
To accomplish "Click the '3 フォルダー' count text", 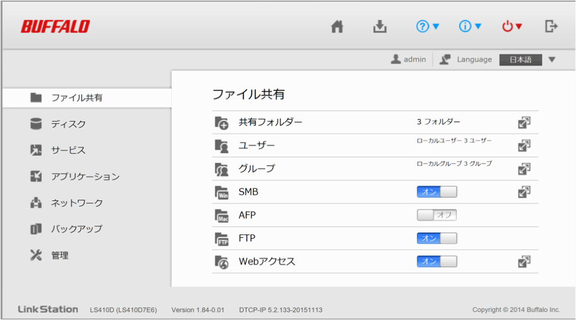I will click(x=438, y=121).
